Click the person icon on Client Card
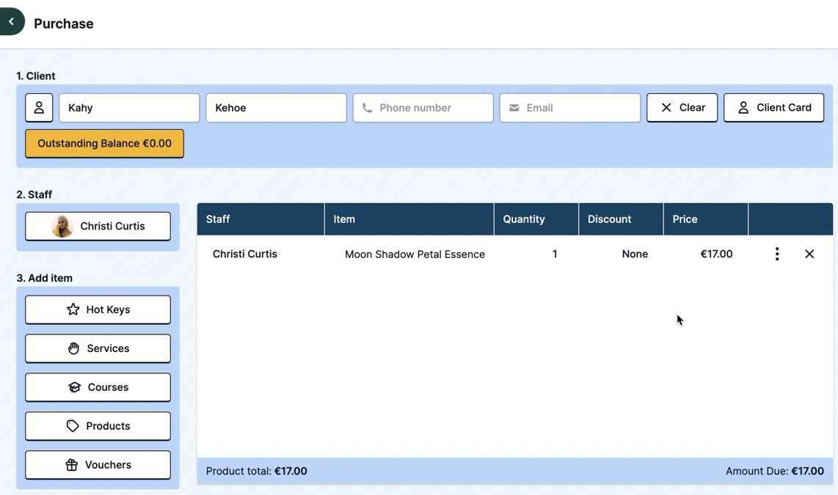 click(x=743, y=108)
